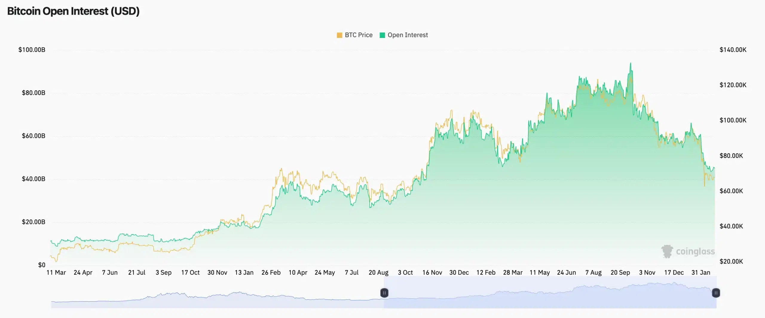Image resolution: width=765 pixels, height=318 pixels.
Task: Click the $20.00K right axis label
Action: click(731, 261)
